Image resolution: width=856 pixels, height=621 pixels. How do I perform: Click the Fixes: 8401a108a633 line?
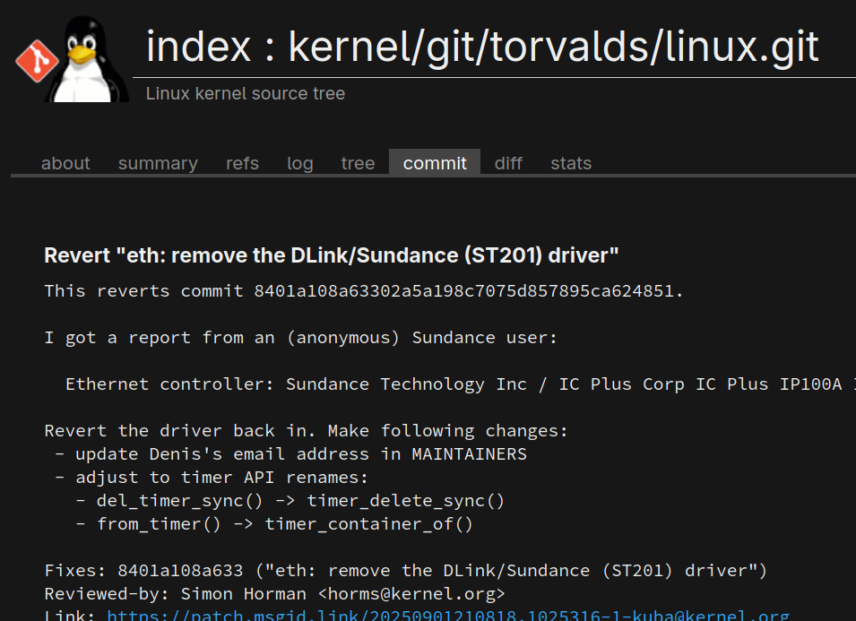pyautogui.click(x=406, y=570)
